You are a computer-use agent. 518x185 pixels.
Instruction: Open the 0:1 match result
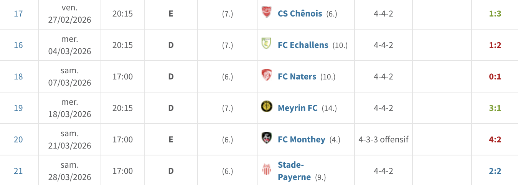[495, 76]
